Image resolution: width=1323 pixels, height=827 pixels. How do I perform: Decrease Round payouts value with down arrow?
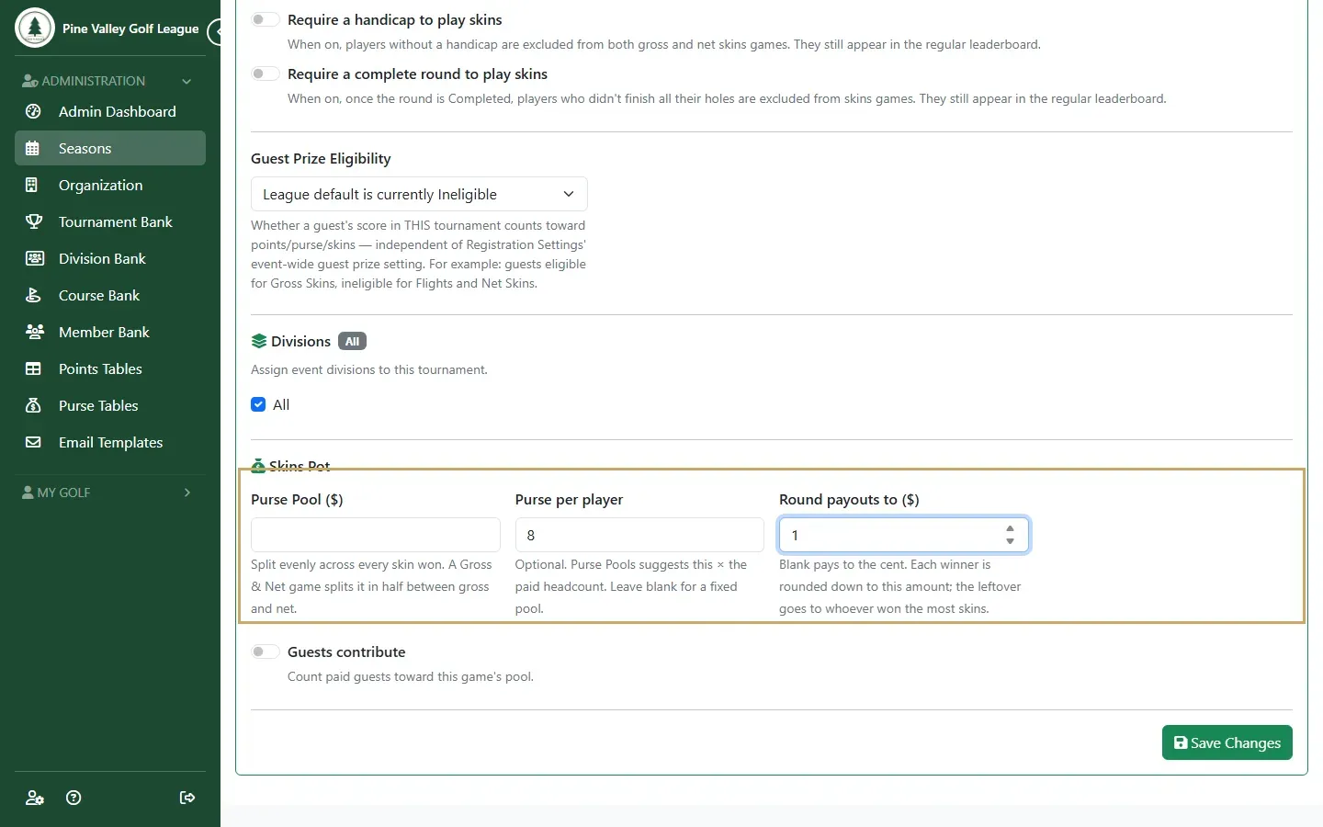point(1010,541)
